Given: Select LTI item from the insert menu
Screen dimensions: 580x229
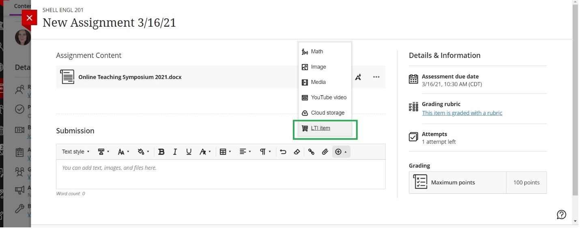Looking at the screenshot, I should click(x=320, y=128).
